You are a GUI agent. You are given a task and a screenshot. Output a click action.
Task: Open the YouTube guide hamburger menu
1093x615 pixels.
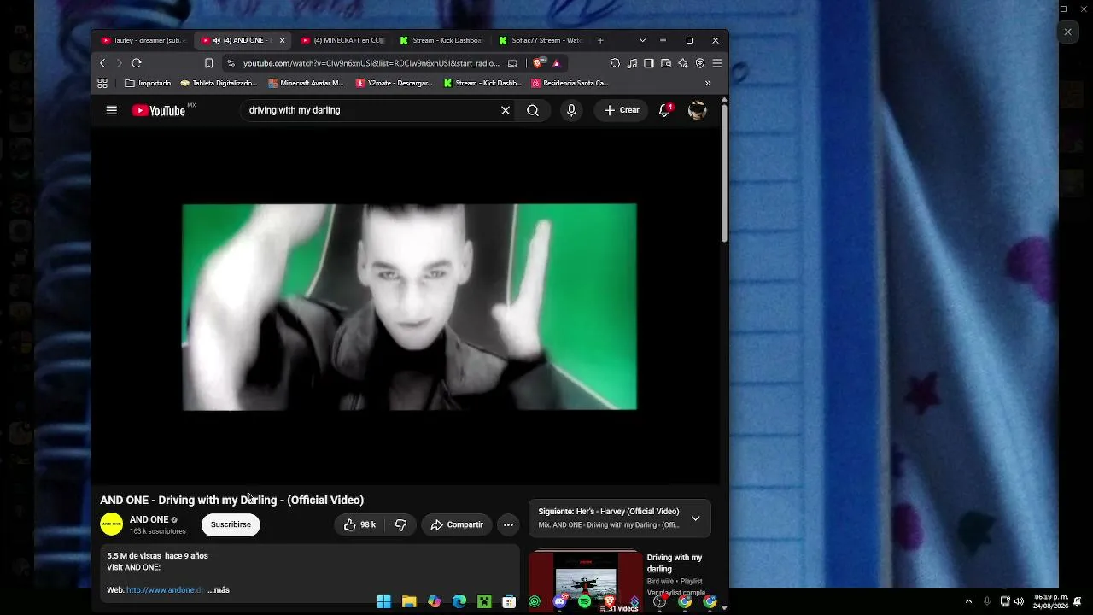pos(111,110)
